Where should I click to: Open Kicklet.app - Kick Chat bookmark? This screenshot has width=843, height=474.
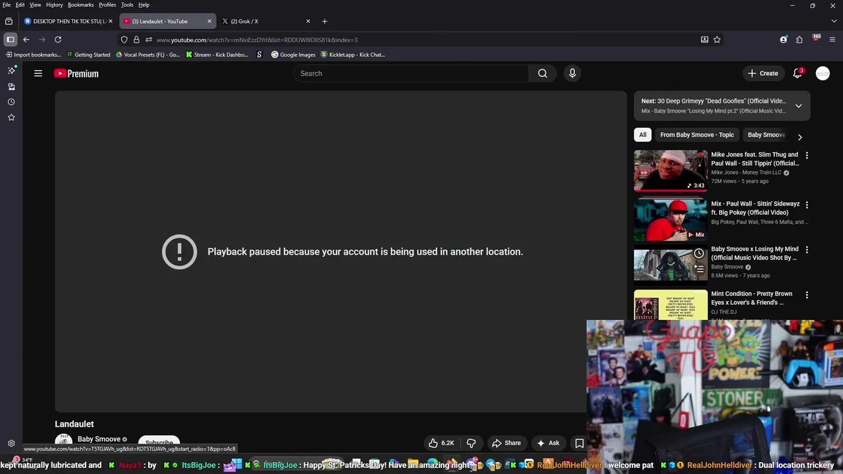pos(352,55)
